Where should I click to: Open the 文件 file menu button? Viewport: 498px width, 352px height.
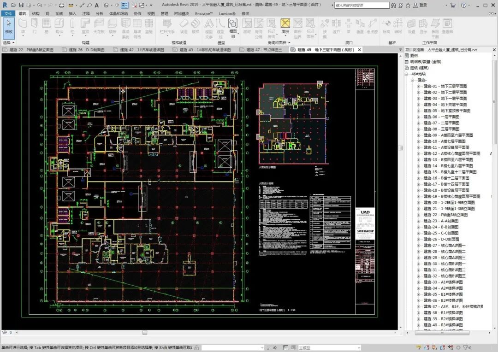coord(8,14)
